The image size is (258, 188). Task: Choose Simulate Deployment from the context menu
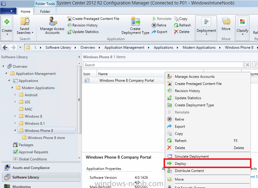208,157
